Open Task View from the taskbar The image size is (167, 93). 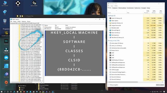11,92
